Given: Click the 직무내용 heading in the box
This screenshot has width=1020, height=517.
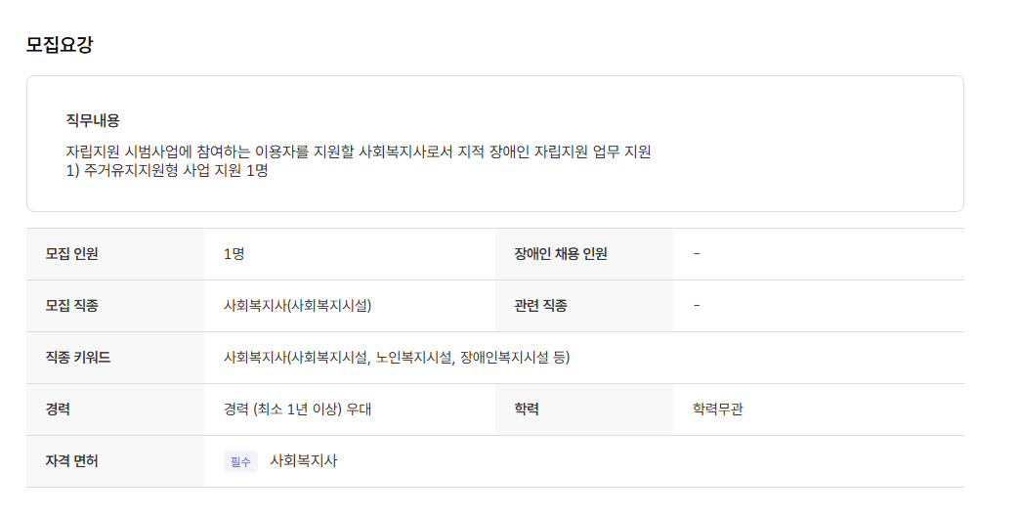Looking at the screenshot, I should click(x=93, y=121).
